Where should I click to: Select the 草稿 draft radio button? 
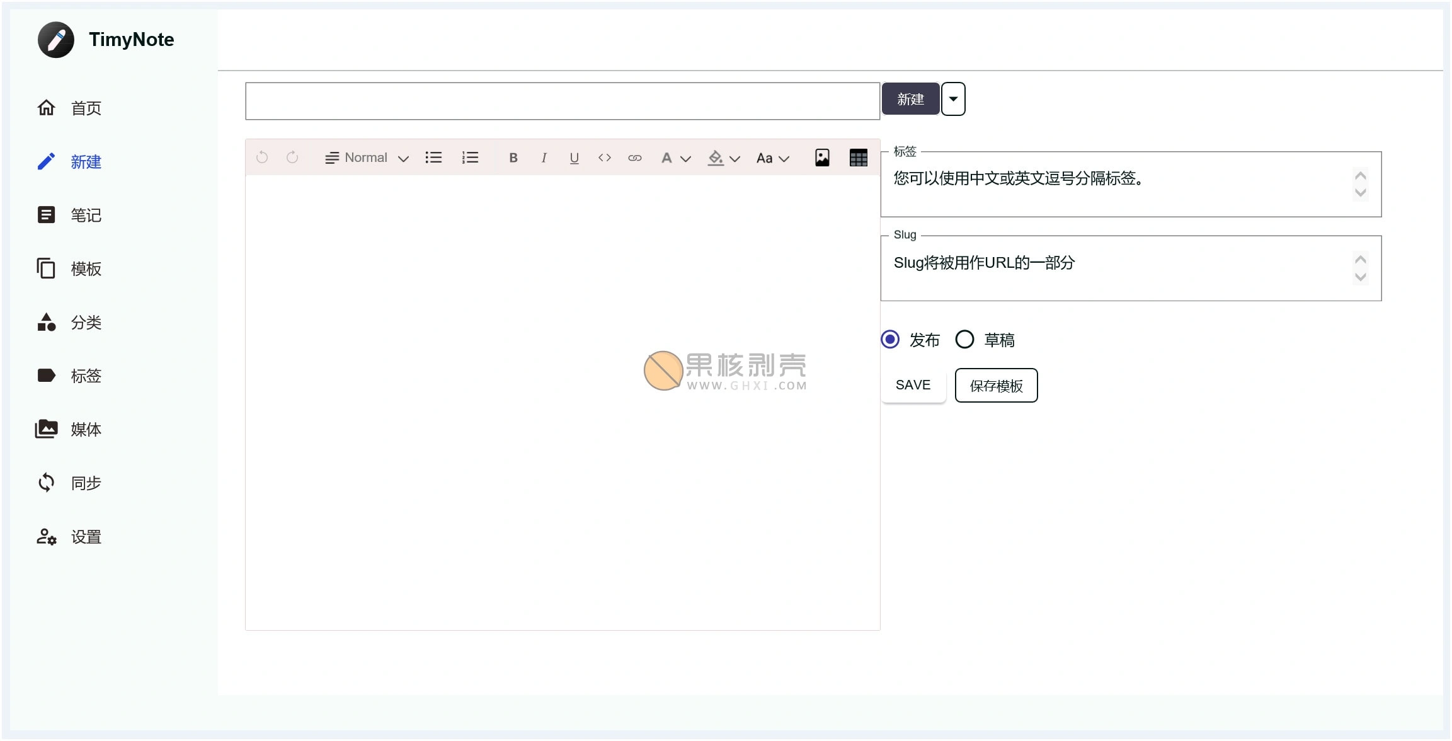964,340
